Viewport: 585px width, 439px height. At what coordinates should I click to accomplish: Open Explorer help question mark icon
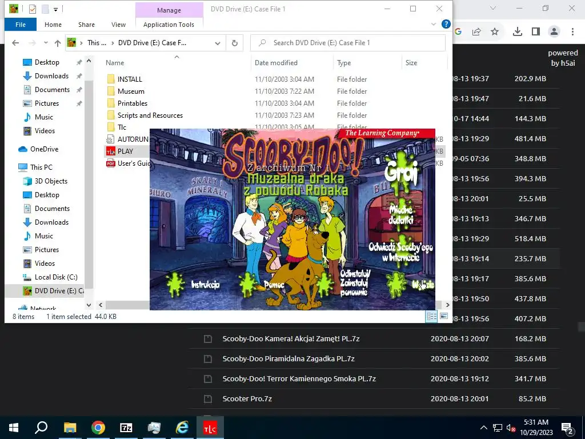446,24
